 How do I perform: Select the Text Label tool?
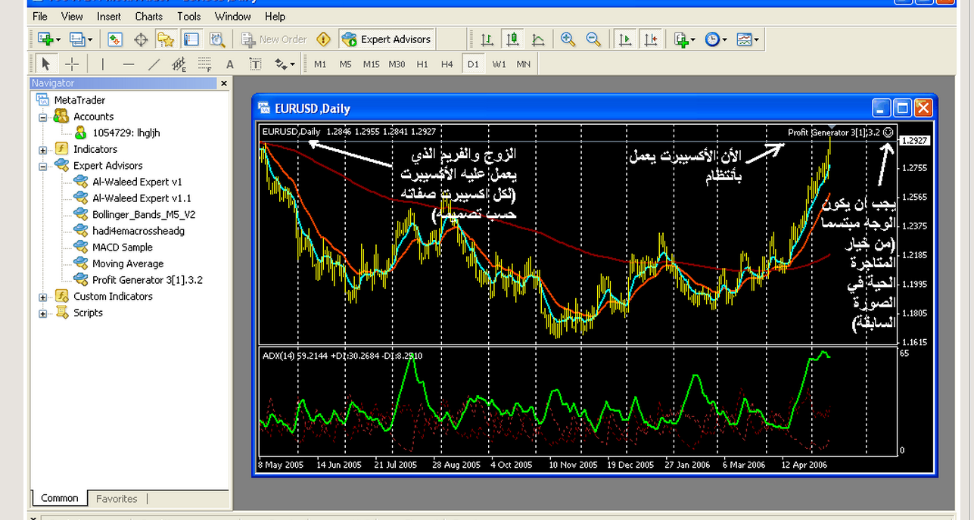pos(256,64)
